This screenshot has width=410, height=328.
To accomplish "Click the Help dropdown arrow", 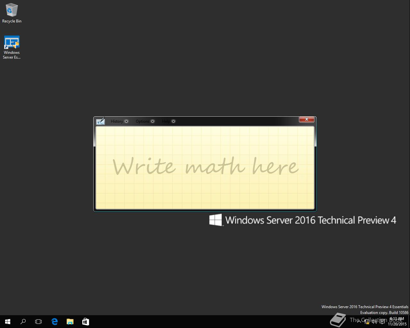I will pos(173,121).
